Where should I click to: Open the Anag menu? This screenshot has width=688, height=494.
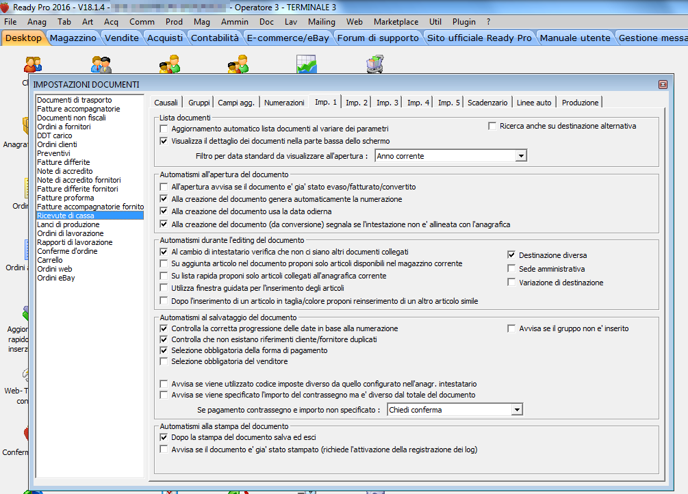pos(36,22)
